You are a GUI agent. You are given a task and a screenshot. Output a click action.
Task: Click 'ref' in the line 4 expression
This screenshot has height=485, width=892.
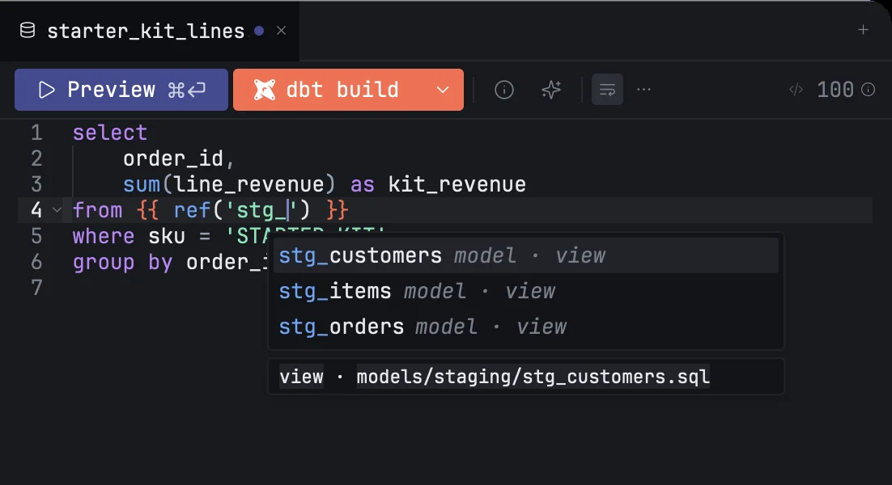(x=193, y=210)
